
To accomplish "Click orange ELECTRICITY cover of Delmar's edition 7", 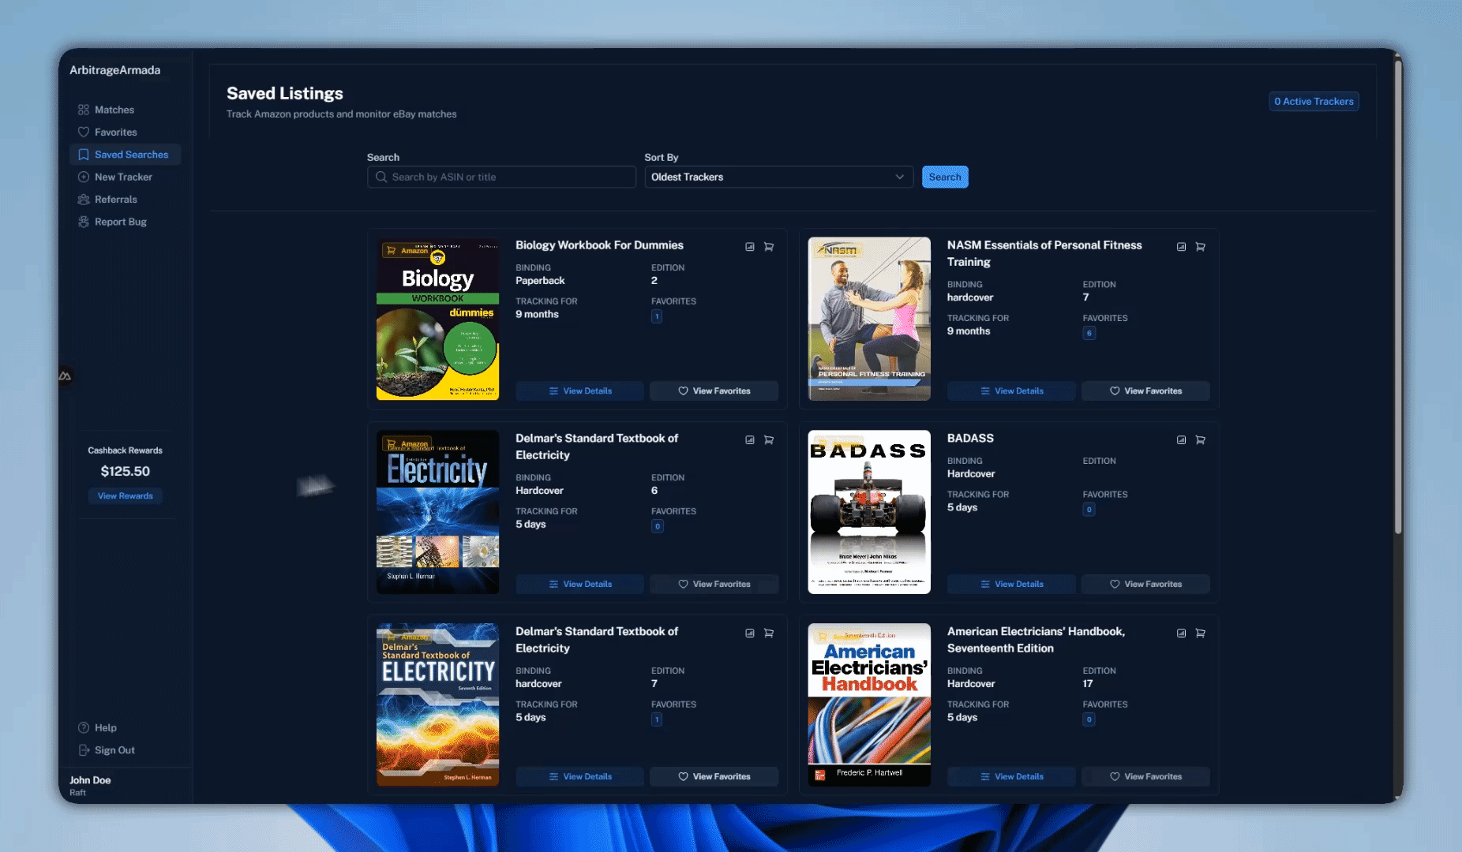I will (437, 704).
